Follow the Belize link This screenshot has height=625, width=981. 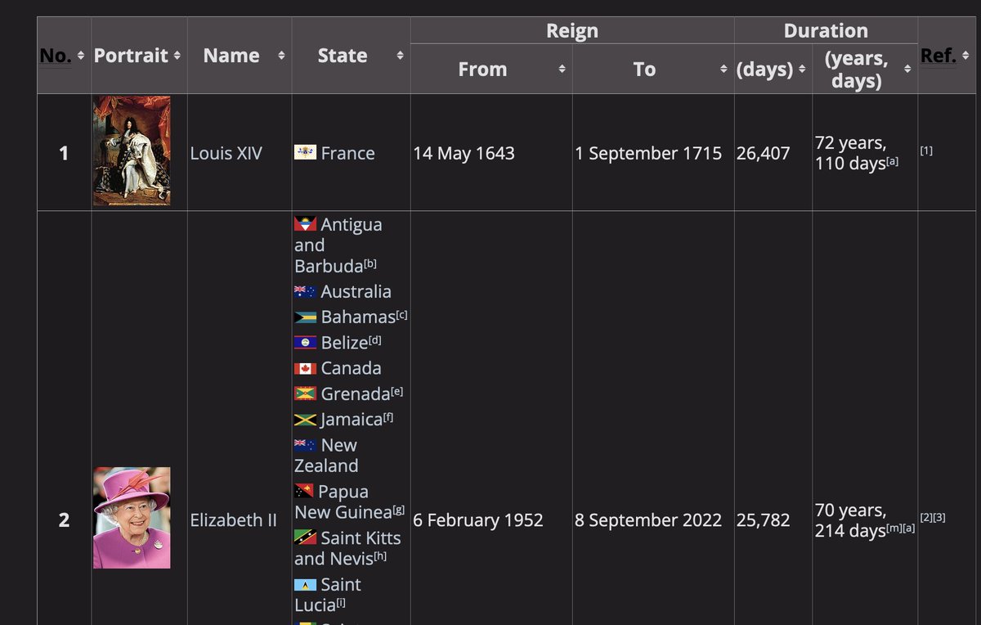[x=344, y=343]
